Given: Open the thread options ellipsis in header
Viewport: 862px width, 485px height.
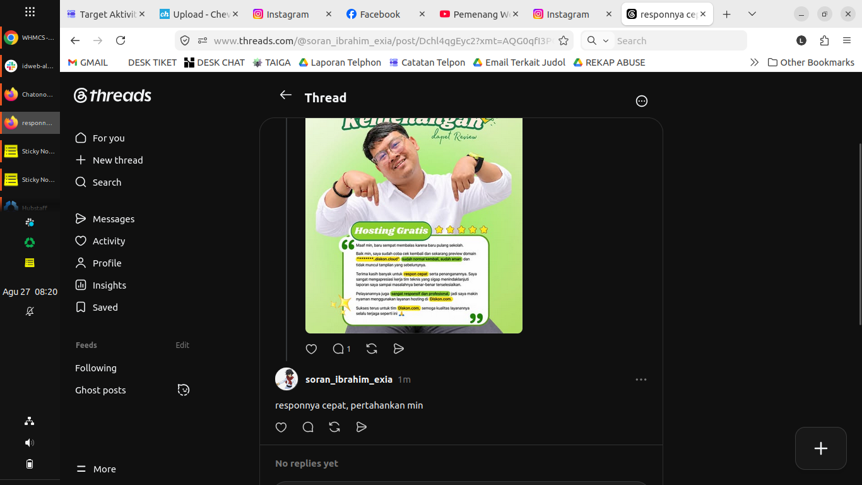Looking at the screenshot, I should coord(642,101).
